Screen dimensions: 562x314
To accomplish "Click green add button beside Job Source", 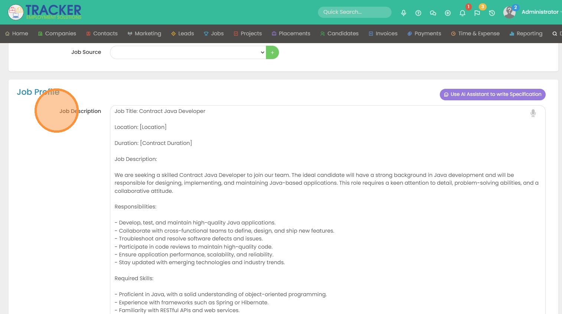I will pos(272,52).
